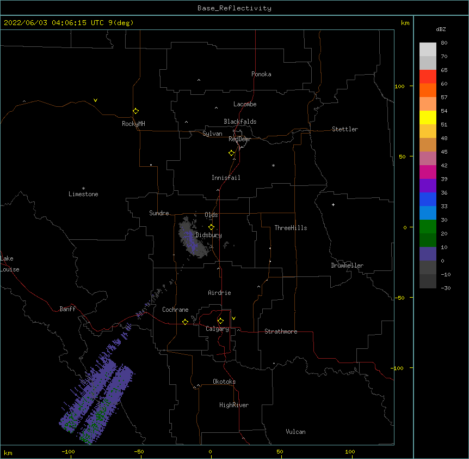469x459 pixels.
Task: Click the white plus marker northeast of ThreeHills
Action: [333, 204]
